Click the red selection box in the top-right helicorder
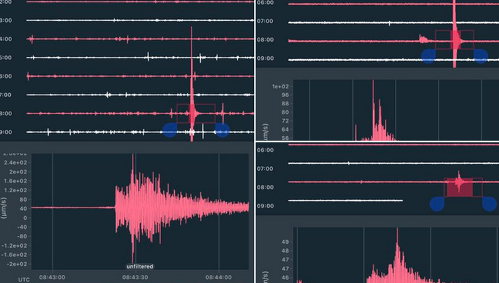The image size is (499, 283). [454, 40]
